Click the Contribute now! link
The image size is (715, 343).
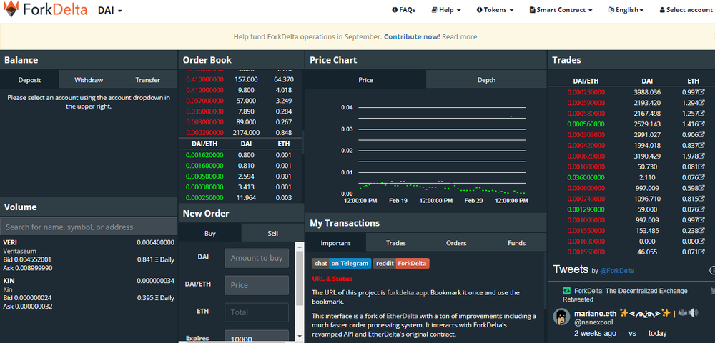click(x=412, y=37)
